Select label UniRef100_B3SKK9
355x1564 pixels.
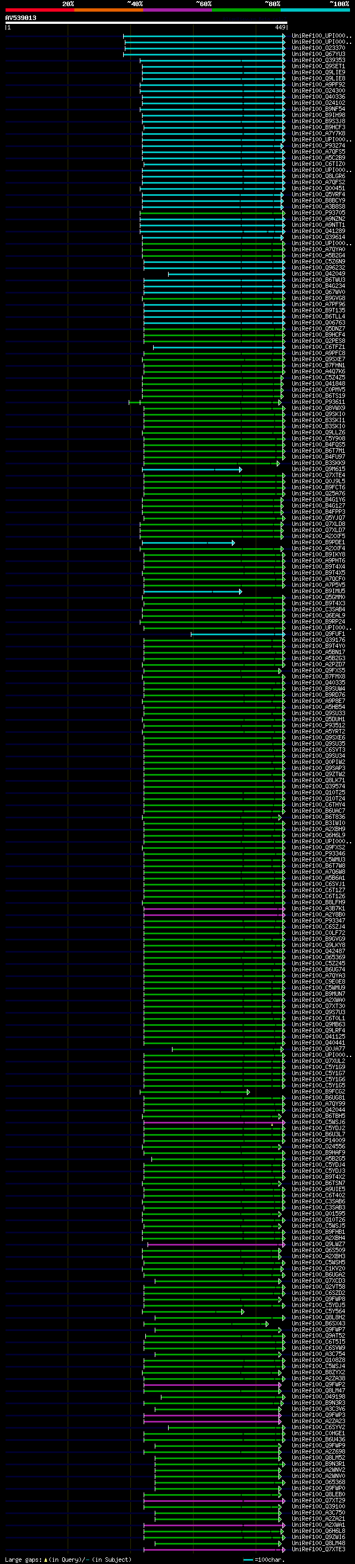(x=318, y=463)
